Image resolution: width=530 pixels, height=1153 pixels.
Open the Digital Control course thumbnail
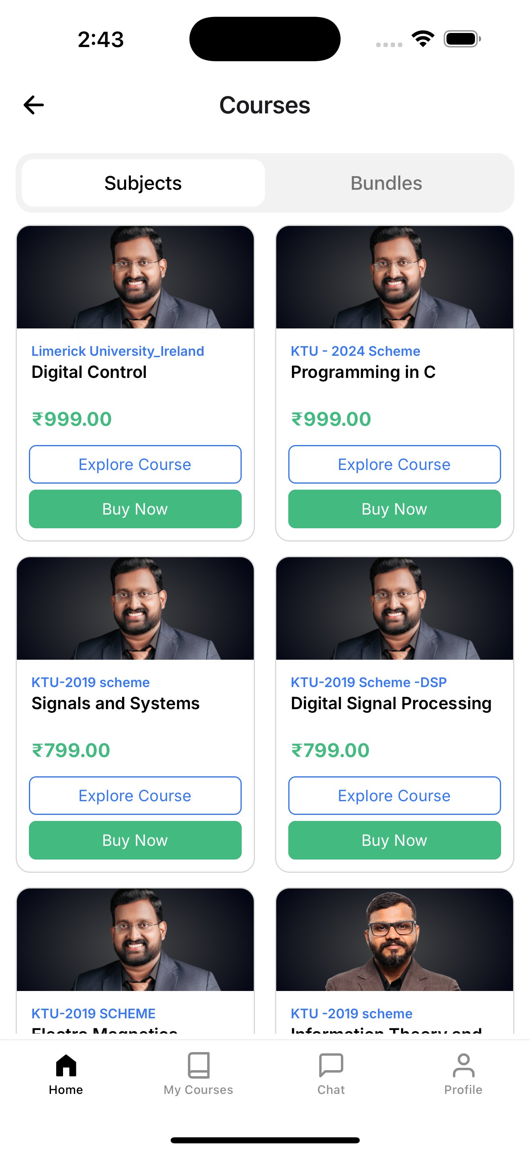135,277
